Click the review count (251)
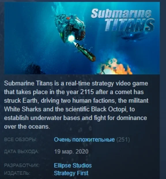The image size is (166, 179). point(123,139)
